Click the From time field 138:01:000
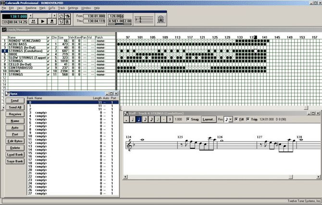The image size is (322, 205). pos(94,16)
